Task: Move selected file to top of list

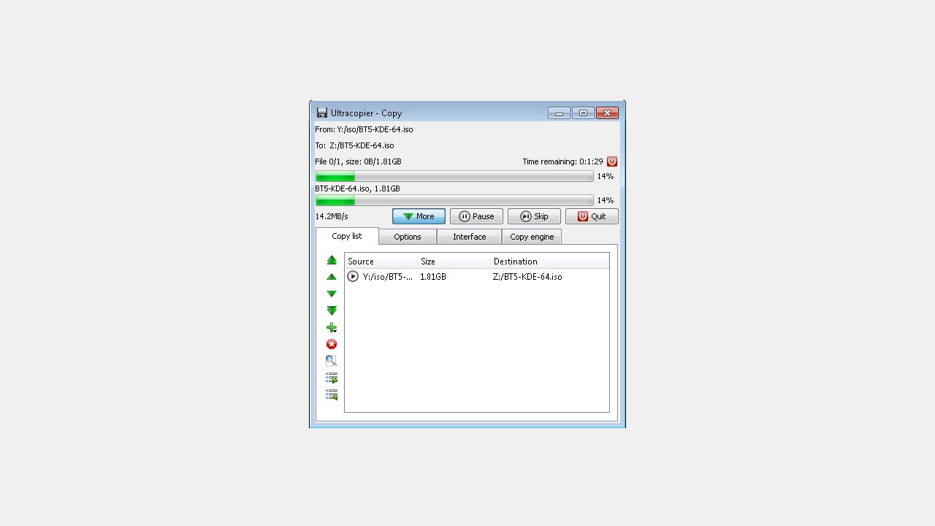Action: click(x=332, y=260)
